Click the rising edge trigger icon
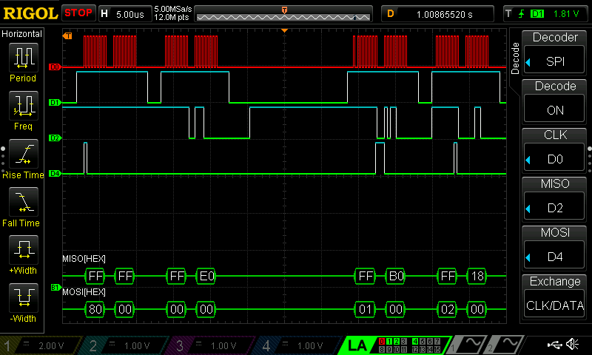 point(522,14)
